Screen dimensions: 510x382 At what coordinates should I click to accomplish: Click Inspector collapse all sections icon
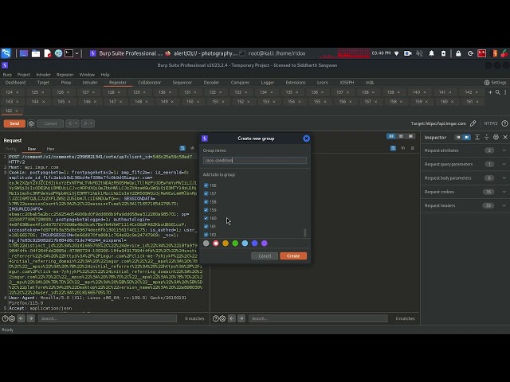[488, 138]
